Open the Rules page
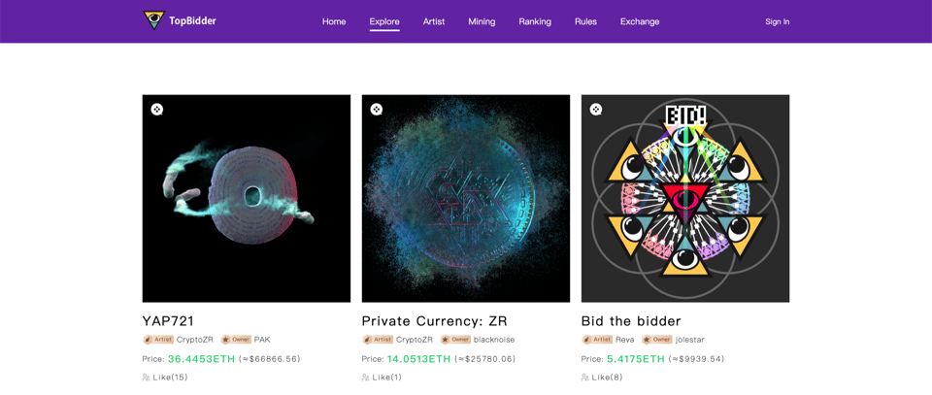Viewport: 932px width, 395px height. 585,22
